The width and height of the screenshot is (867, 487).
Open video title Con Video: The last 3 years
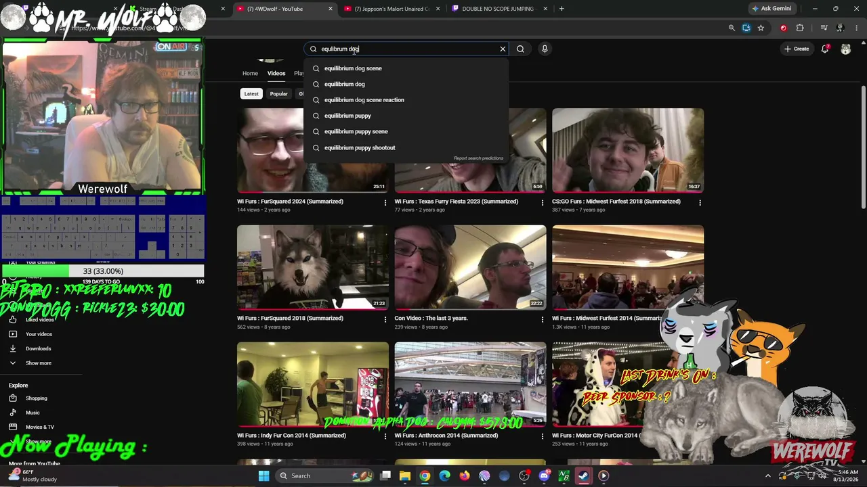click(431, 319)
